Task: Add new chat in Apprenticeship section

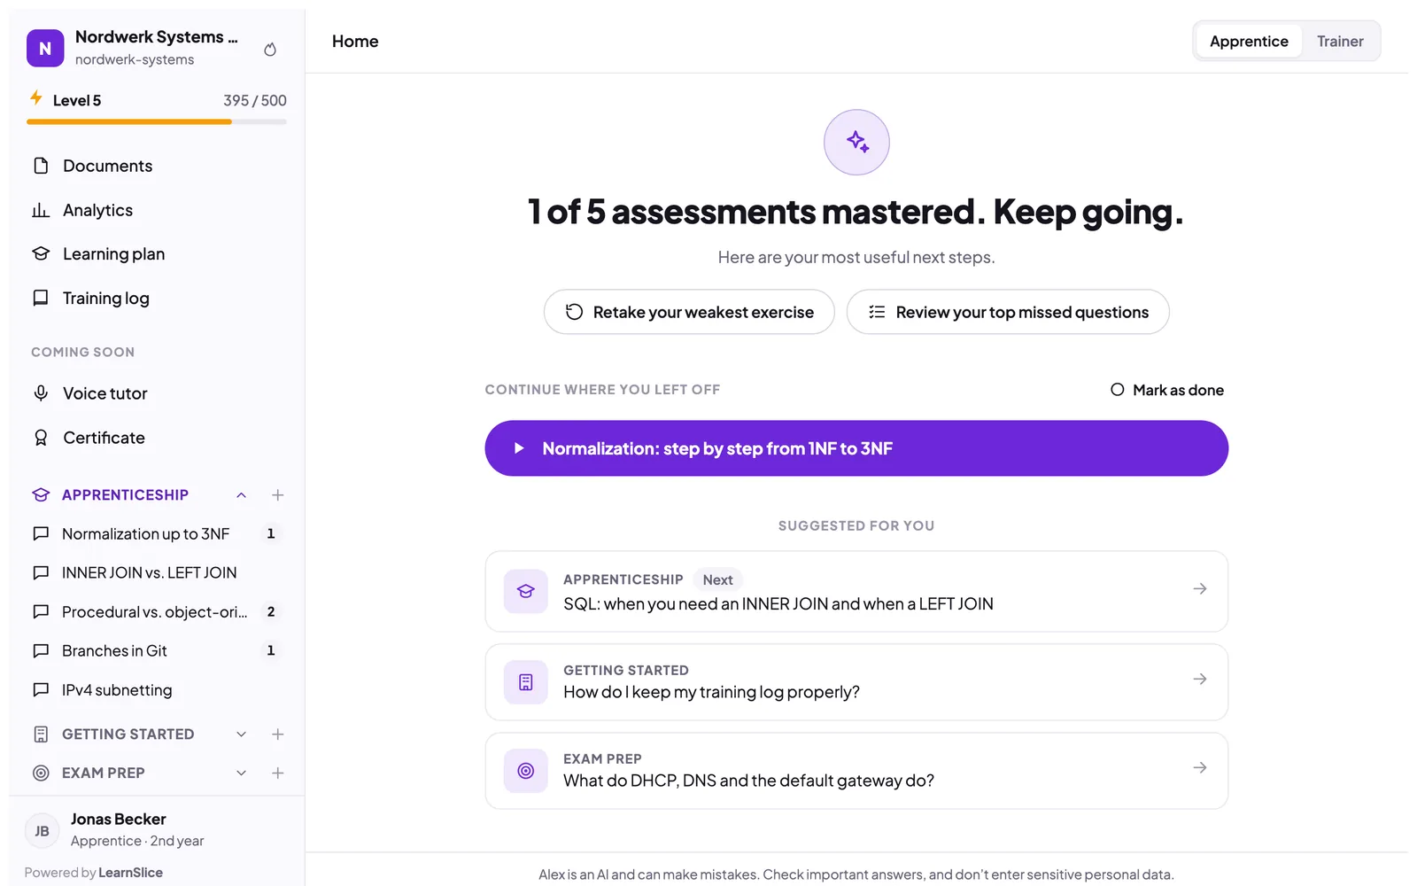Action: 277,495
